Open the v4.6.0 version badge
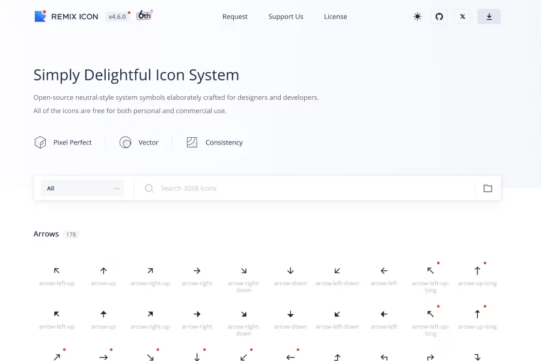541x361 pixels. [x=117, y=17]
